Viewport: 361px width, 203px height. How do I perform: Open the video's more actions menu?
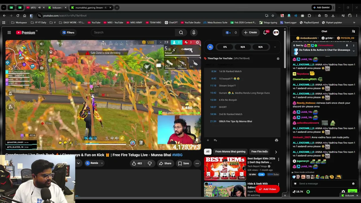(197, 163)
